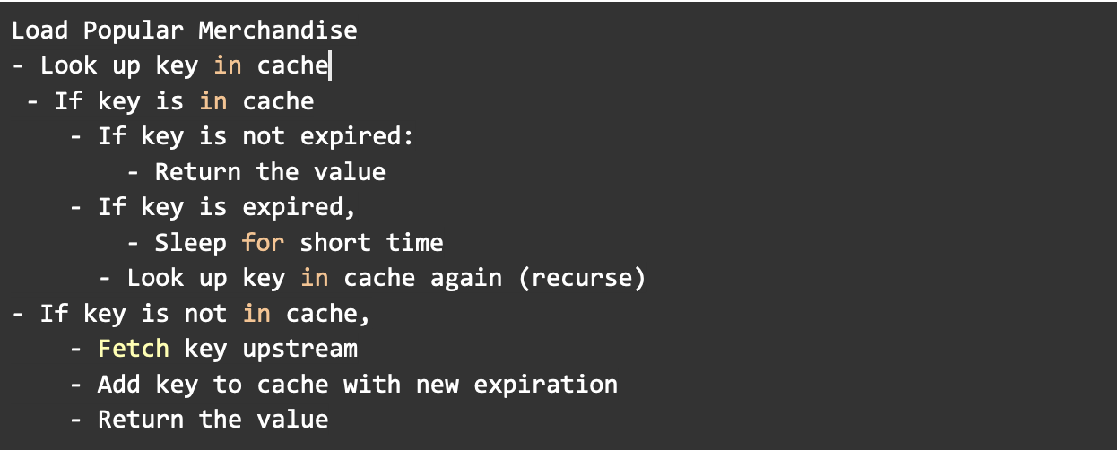Click the word '(recurse)'
Screen dimensions: 1119x450
coord(581,278)
